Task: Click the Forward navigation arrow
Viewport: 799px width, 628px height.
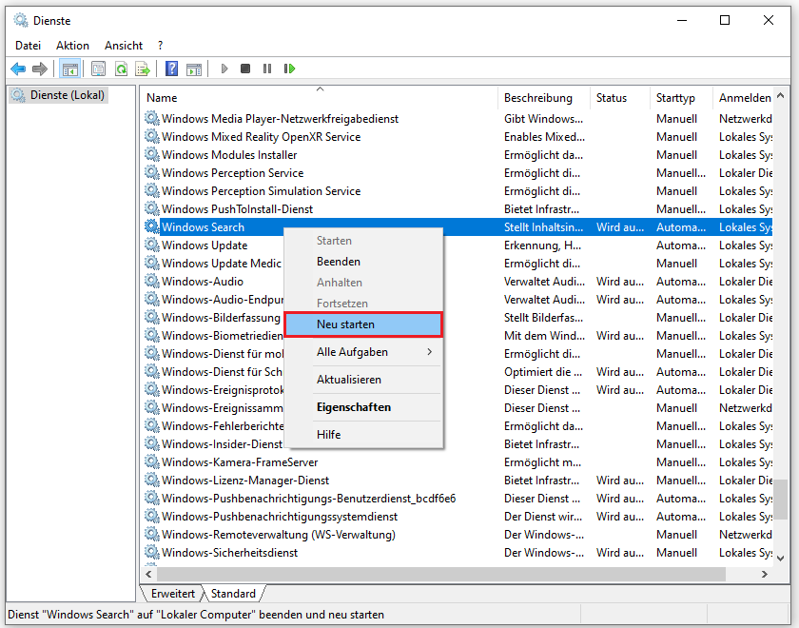Action: pos(40,68)
